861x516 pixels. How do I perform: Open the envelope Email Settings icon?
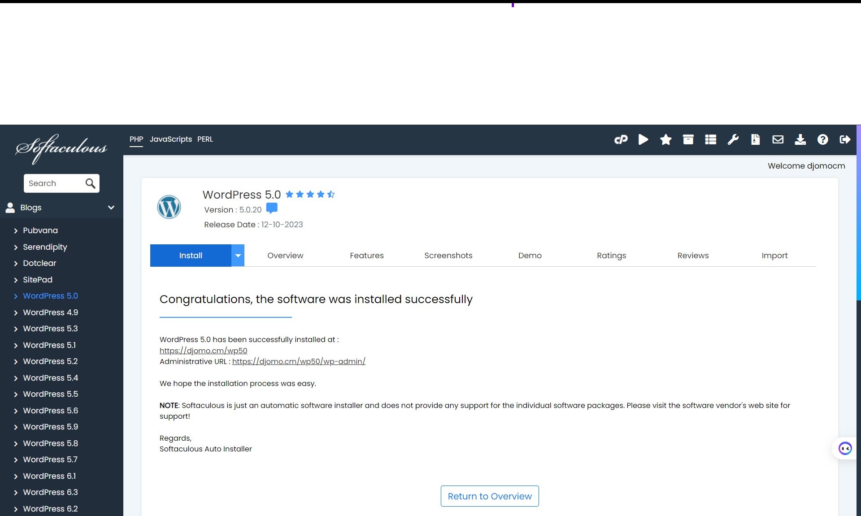pyautogui.click(x=778, y=139)
